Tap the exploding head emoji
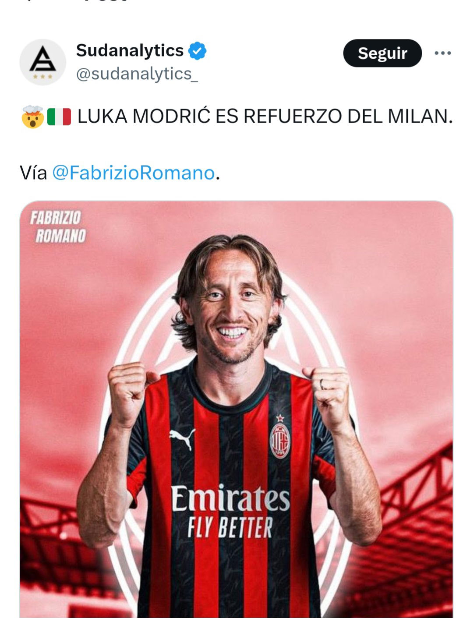This screenshot has width=470, height=618. point(32,117)
